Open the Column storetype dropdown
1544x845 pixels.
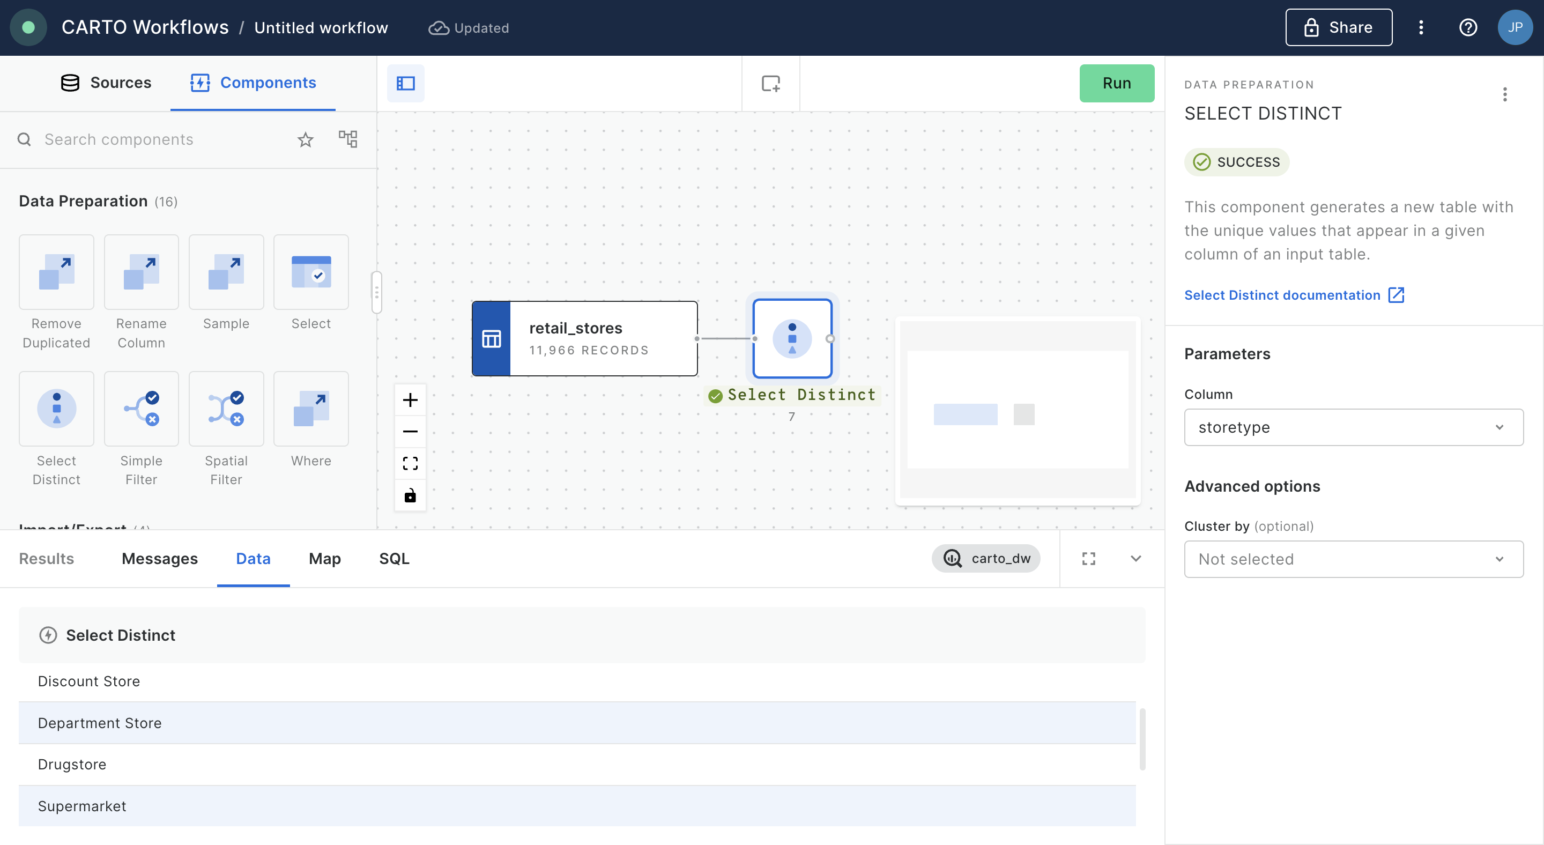coord(1353,427)
